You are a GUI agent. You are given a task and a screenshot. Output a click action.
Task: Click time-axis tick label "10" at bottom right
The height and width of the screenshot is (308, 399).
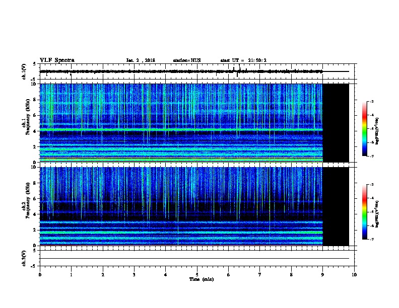(x=354, y=275)
